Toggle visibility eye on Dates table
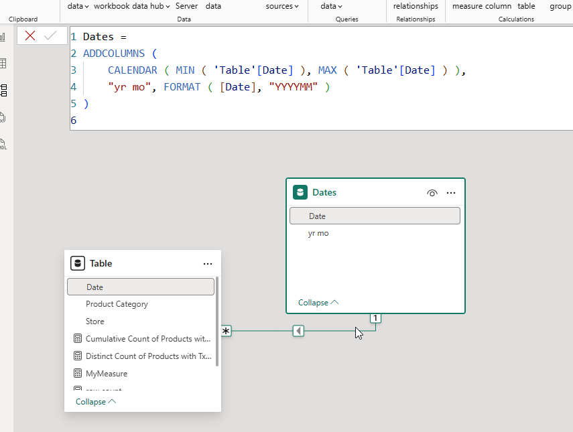The image size is (573, 432). (432, 193)
